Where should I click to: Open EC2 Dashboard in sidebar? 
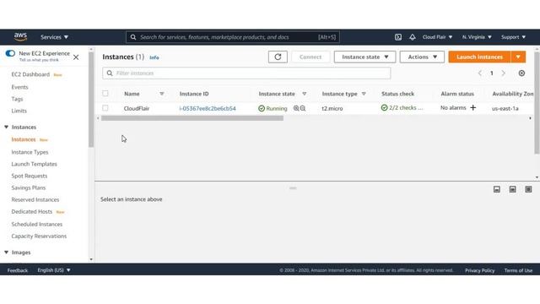pyautogui.click(x=30, y=74)
